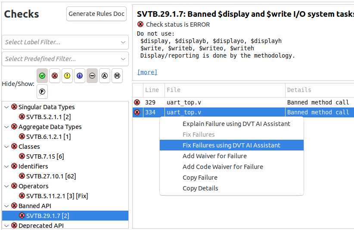Open the Select Predefined Filter dropdown
This screenshot has width=354, height=230.
[65, 59]
